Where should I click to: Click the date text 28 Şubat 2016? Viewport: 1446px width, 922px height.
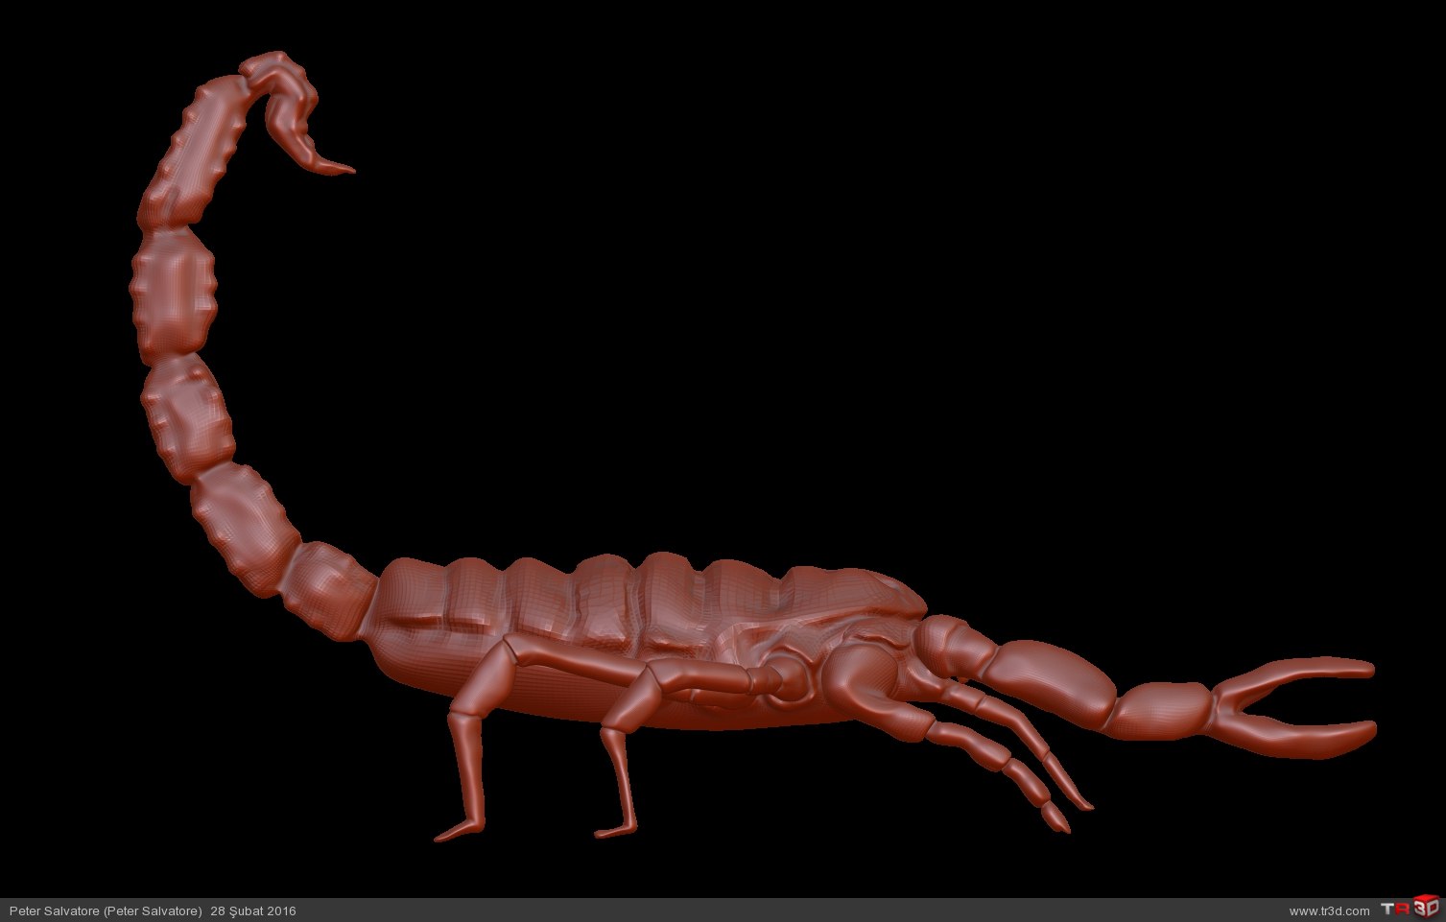click(x=253, y=910)
